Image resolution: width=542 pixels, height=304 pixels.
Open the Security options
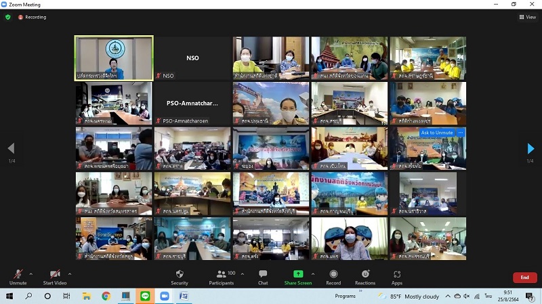[180, 276]
